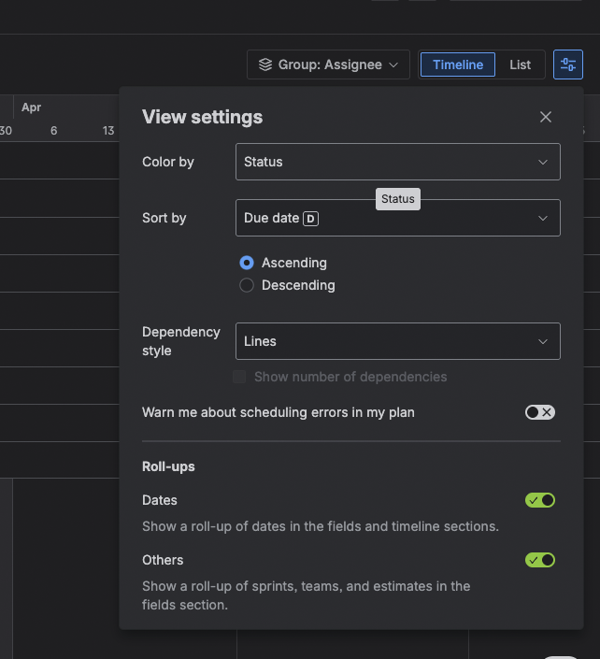Disable the Others roll-up toggle

[x=540, y=560]
